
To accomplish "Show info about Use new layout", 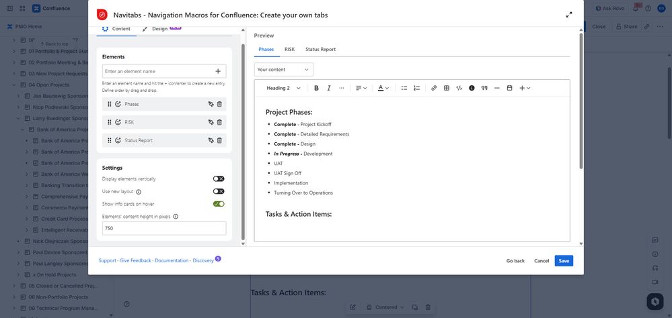I will [139, 192].
